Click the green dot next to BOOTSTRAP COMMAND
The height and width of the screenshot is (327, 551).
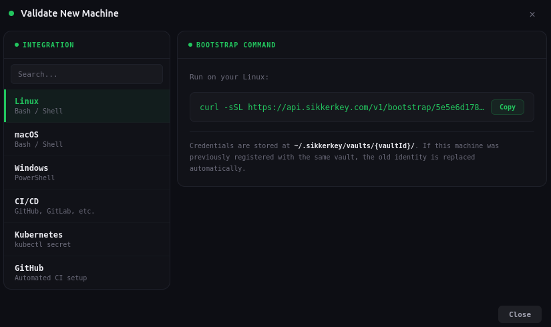coord(190,45)
